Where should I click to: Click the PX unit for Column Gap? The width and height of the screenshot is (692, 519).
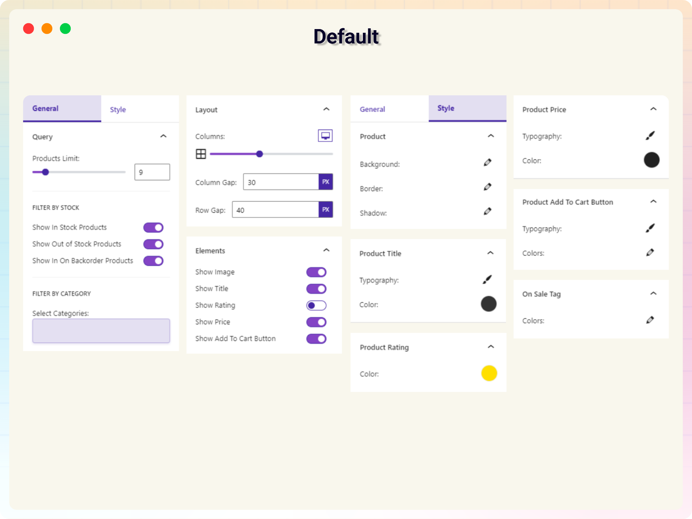(x=326, y=182)
